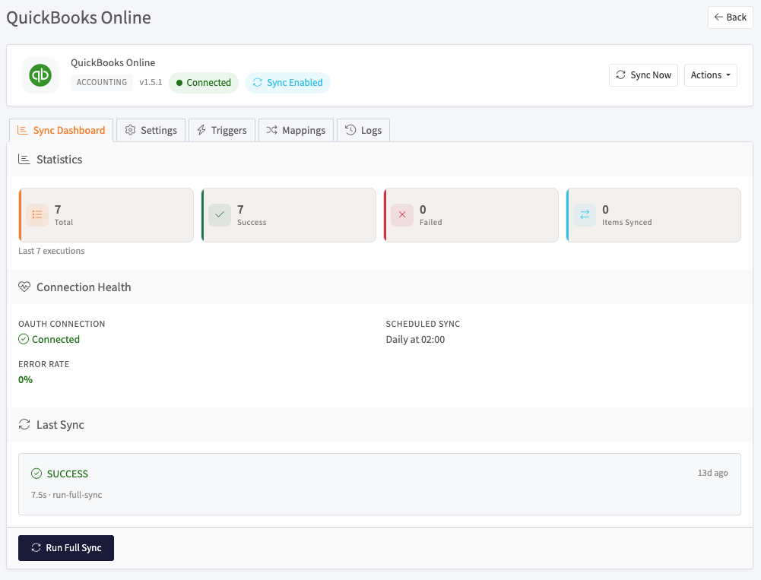Click the Last Sync refresh icon
This screenshot has width=761, height=580.
pyautogui.click(x=24, y=425)
